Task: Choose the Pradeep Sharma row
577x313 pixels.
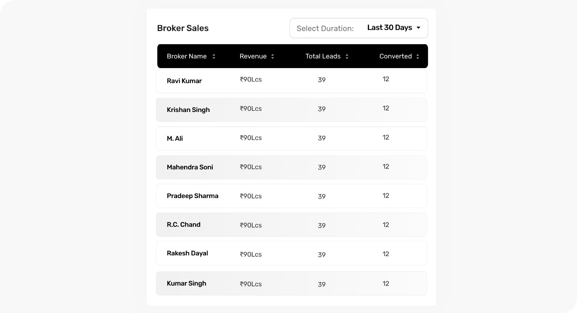Action: [291, 196]
